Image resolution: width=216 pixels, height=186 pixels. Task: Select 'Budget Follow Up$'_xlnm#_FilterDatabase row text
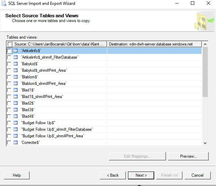point(57,129)
